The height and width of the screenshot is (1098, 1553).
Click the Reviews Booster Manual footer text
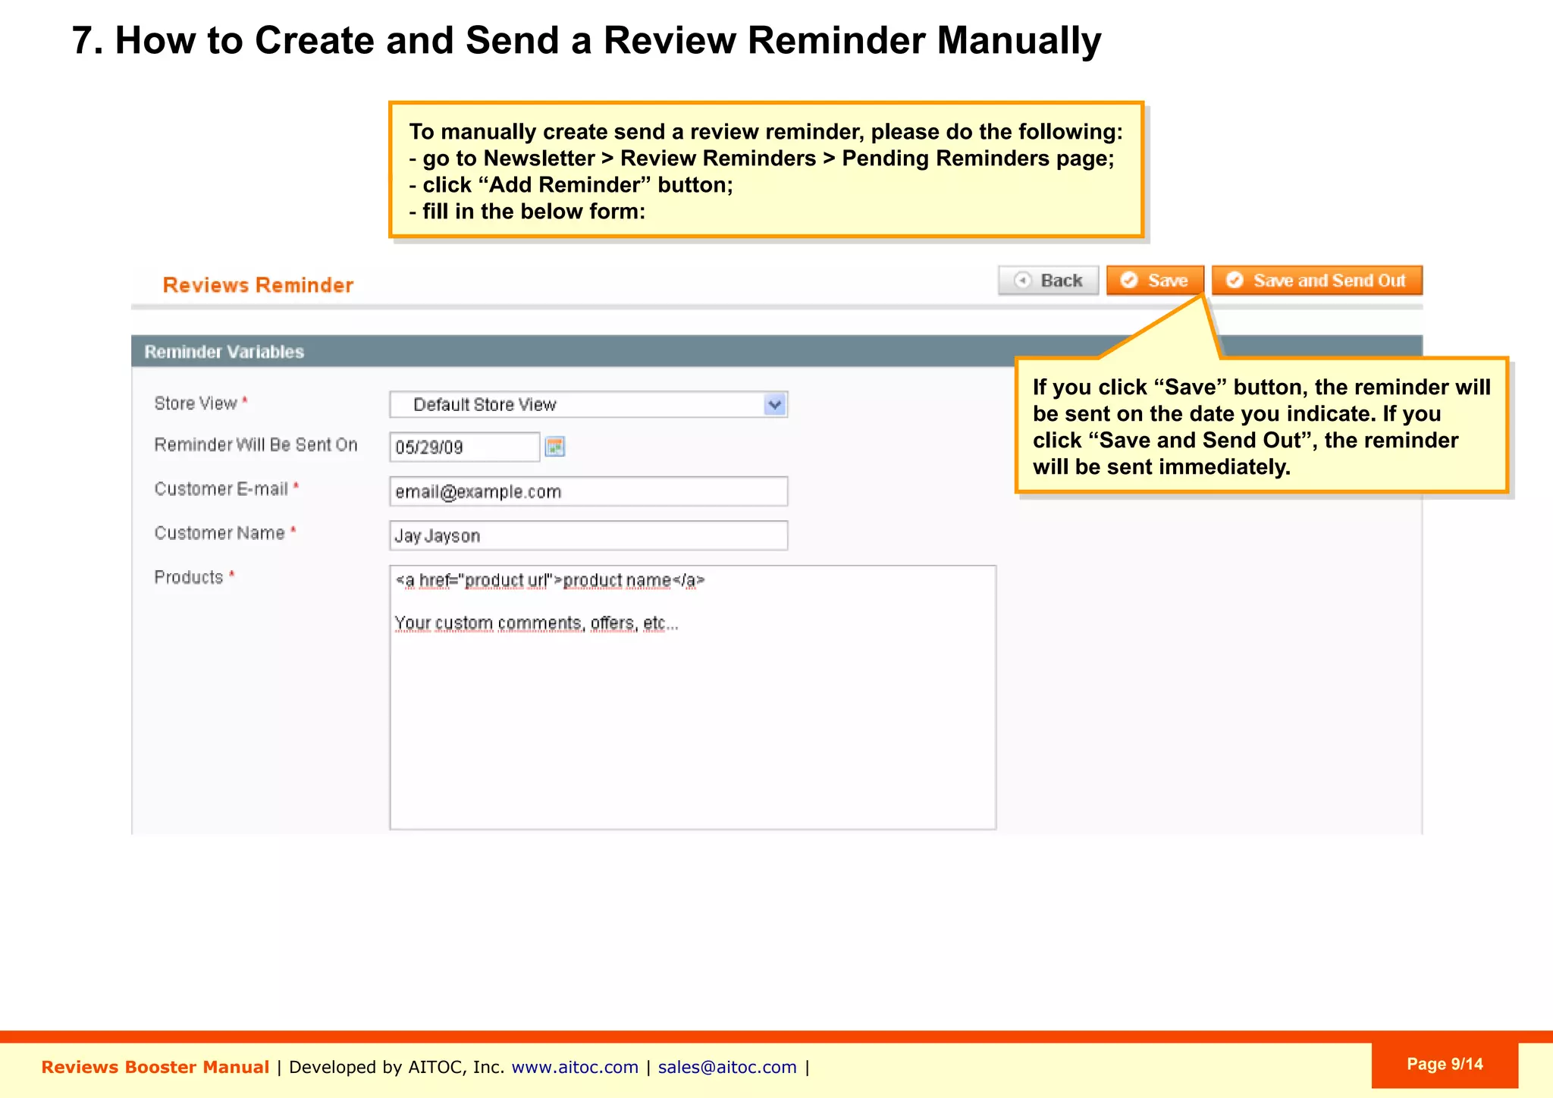tap(155, 1067)
